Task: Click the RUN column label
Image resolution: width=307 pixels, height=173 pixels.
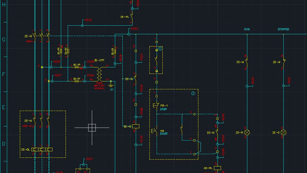Action: [247, 29]
